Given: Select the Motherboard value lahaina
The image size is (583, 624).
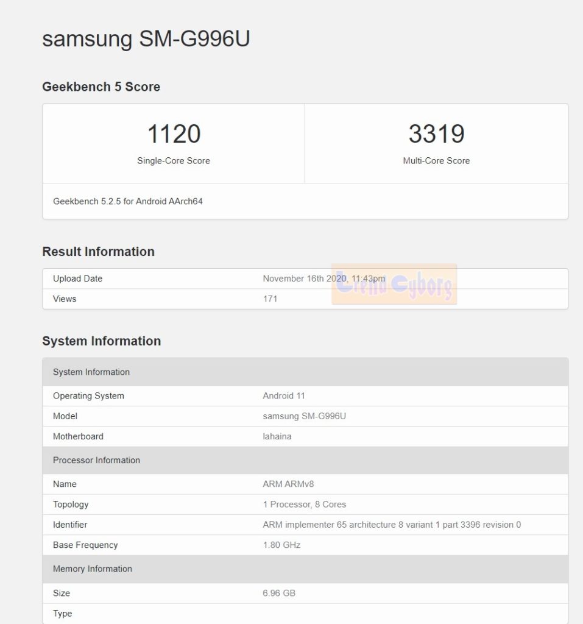Looking at the screenshot, I should coord(278,436).
